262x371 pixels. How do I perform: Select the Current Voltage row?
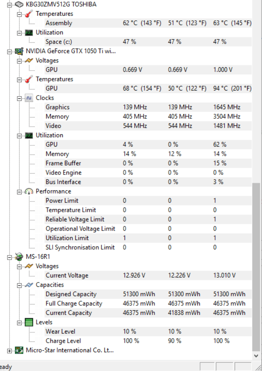pos(148,275)
